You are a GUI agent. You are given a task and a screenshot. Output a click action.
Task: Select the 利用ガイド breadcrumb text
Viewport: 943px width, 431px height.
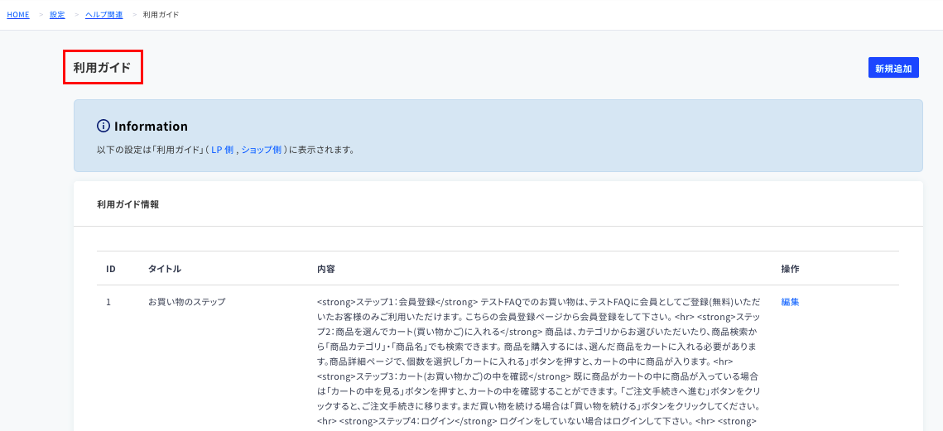click(161, 14)
